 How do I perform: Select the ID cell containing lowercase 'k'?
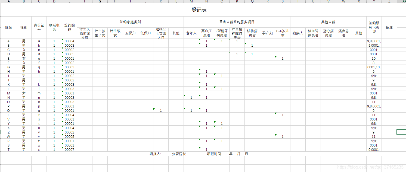pos(39,84)
